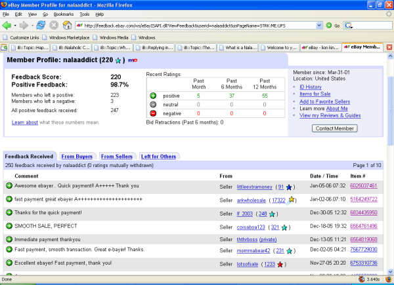Open seller littleextramoney's profile link
The image size is (394, 285).
pos(254,187)
